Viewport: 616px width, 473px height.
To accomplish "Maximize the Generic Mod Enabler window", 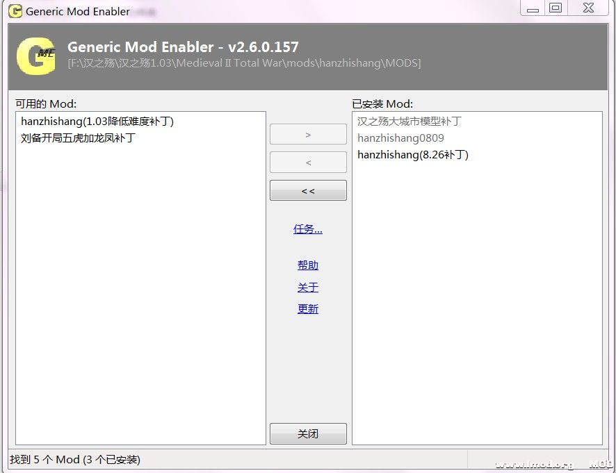I will (555, 8).
